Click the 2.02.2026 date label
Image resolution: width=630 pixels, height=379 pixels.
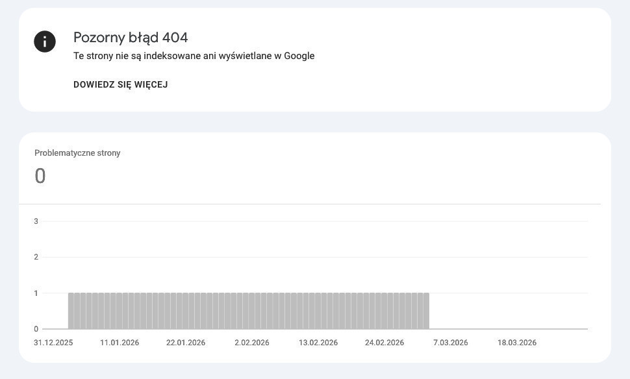tap(252, 343)
